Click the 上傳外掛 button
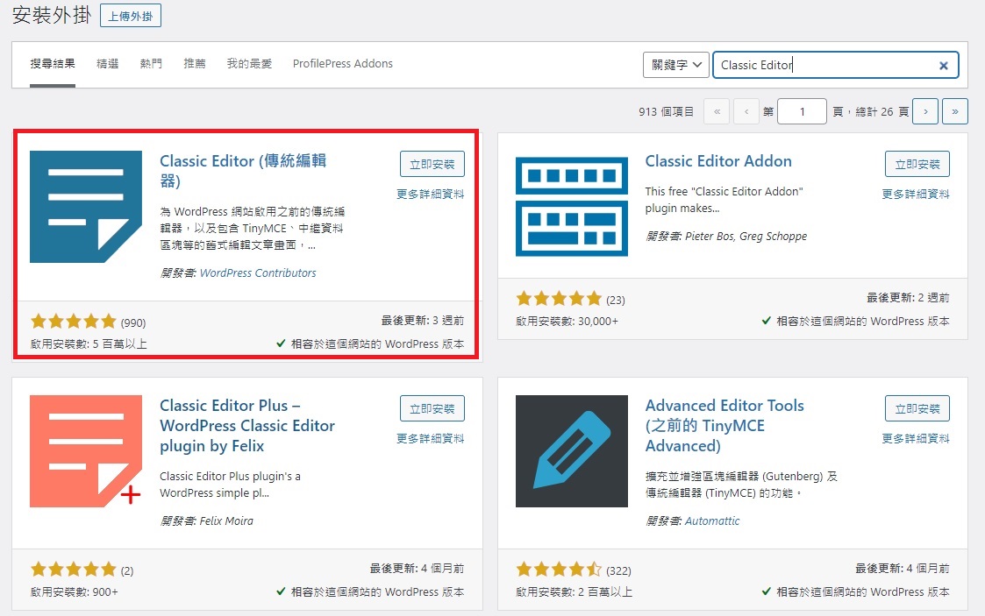985x616 pixels. coord(130,15)
